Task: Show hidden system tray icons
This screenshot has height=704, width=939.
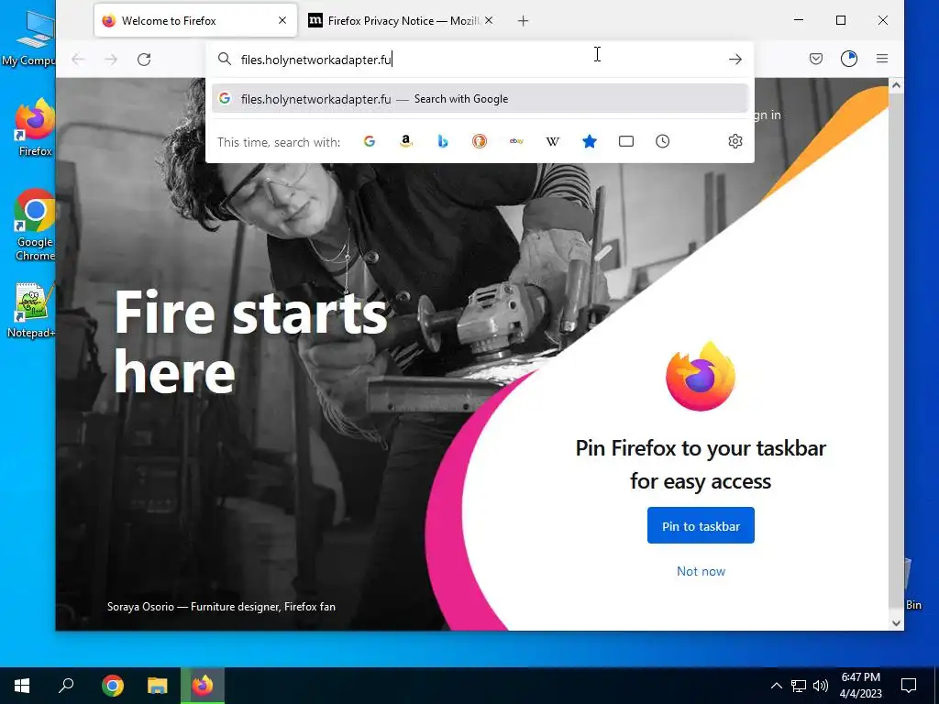Action: click(776, 686)
